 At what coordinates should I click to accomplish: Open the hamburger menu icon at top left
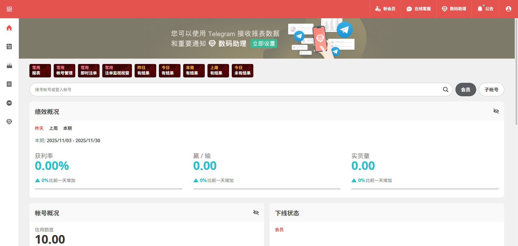9,9
